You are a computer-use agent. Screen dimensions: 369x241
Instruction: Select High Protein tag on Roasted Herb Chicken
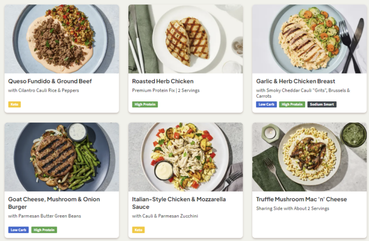[x=145, y=104]
